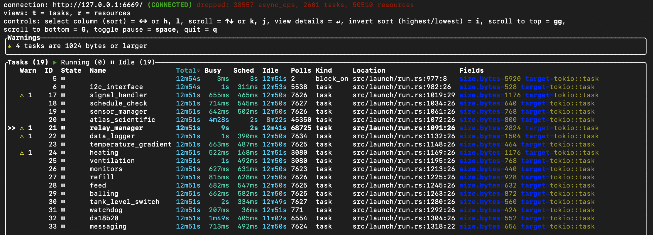Click the >> selection marker on relay_manager
Screen dimensions: 653x235
point(12,128)
